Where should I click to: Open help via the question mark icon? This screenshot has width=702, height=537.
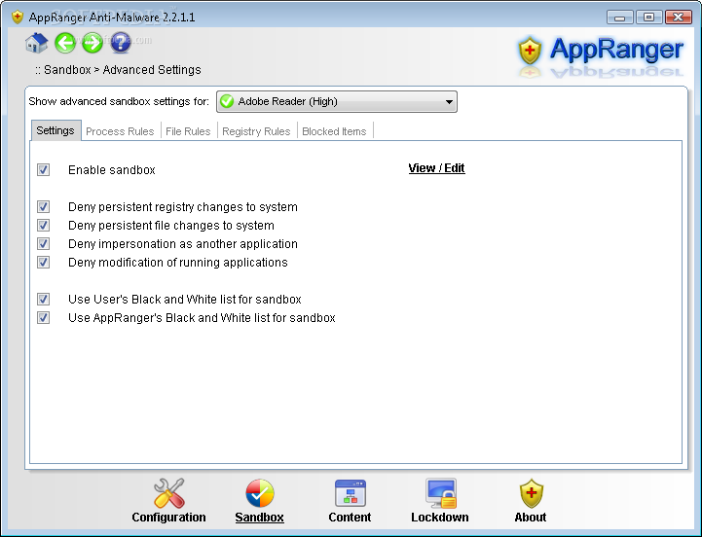(121, 43)
